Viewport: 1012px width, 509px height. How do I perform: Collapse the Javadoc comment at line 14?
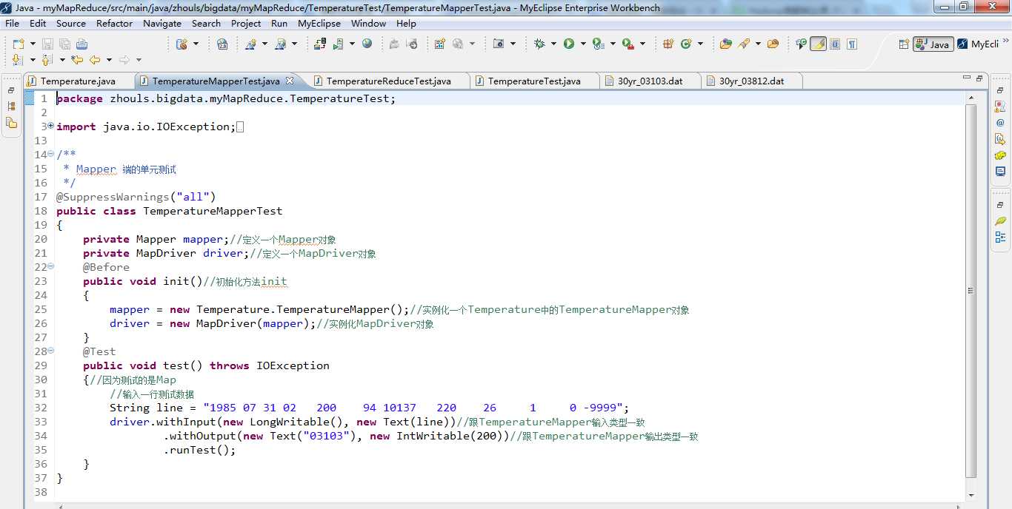pyautogui.click(x=50, y=155)
